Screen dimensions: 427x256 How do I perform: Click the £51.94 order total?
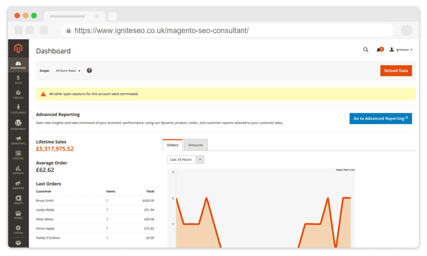[149, 210]
